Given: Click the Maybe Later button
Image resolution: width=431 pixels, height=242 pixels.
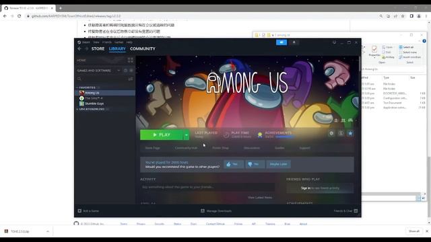Looking at the screenshot, I should pos(278,164).
